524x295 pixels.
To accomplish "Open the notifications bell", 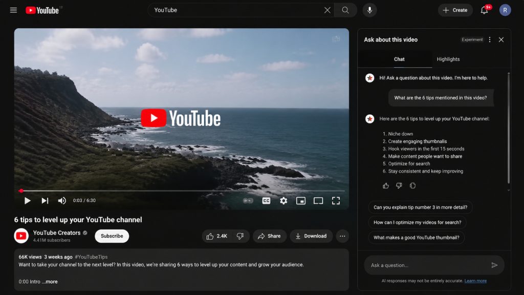I will pos(484,10).
